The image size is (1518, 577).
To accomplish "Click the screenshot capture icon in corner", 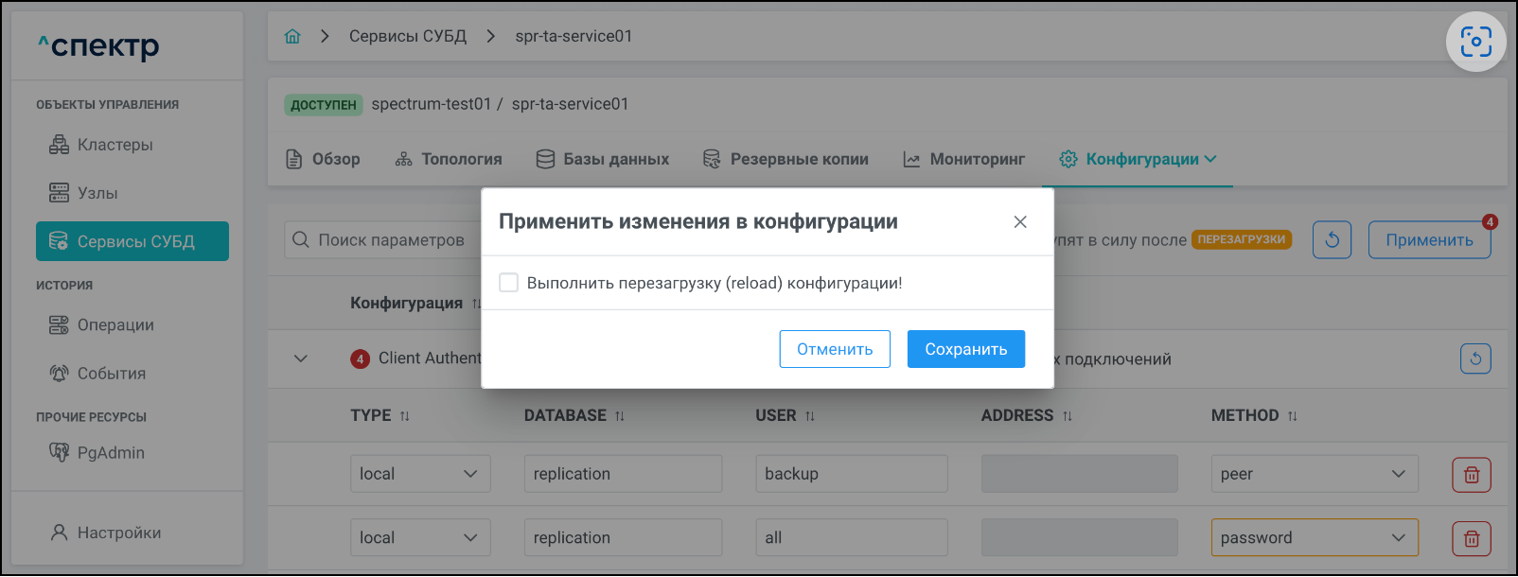I will click(x=1475, y=42).
